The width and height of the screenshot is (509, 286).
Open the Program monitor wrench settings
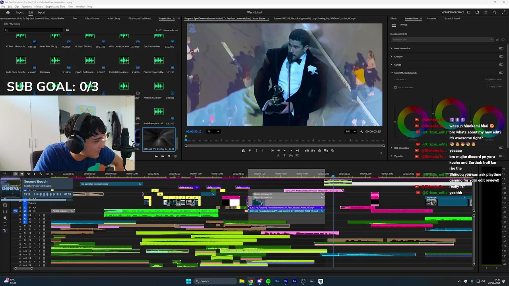(361, 131)
